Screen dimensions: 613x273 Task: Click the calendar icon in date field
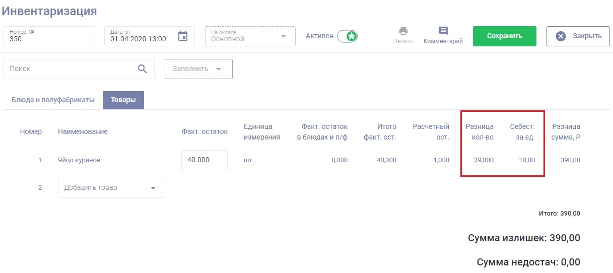tap(183, 36)
